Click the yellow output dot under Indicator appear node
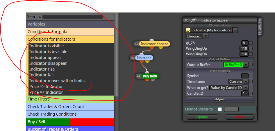 click(x=161, y=47)
